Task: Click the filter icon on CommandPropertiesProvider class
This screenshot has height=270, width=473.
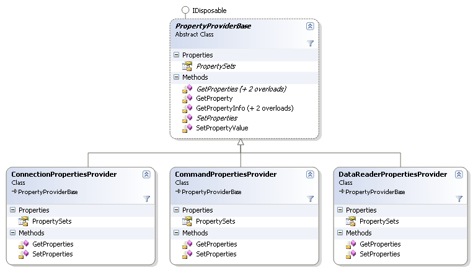Action: (x=310, y=198)
